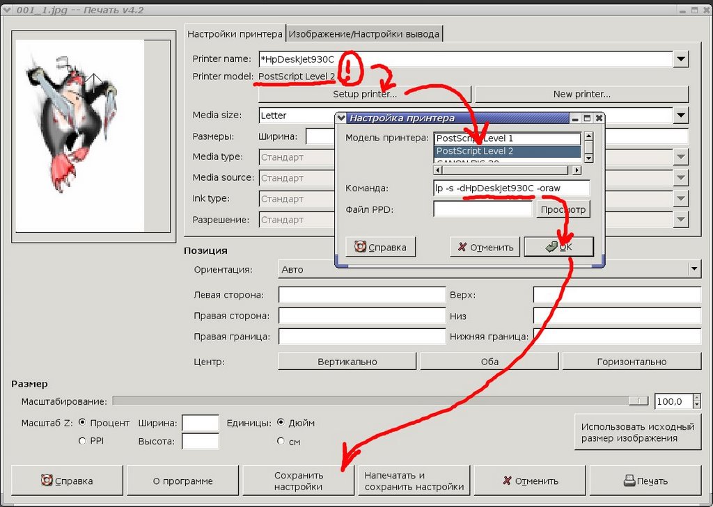Click the red X icon on bottom Отменить
This screenshot has width=713, height=507.
pyautogui.click(x=507, y=481)
